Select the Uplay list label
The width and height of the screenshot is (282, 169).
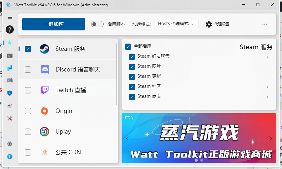pos(63,132)
